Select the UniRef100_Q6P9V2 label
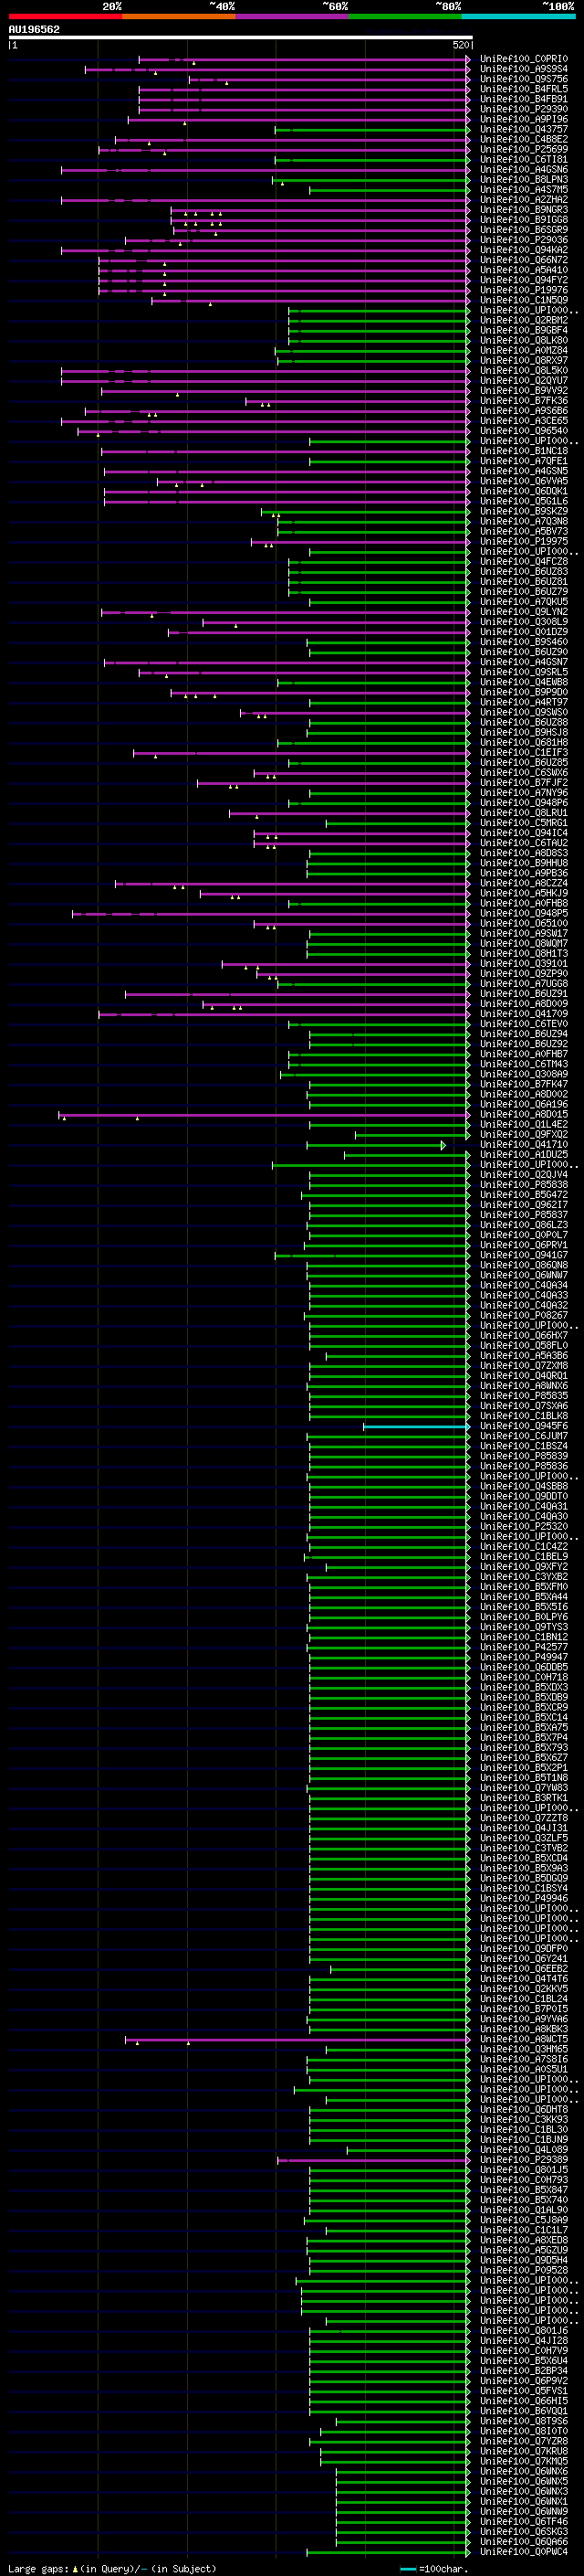Screen dimensions: 584x2576 [x=524, y=2381]
